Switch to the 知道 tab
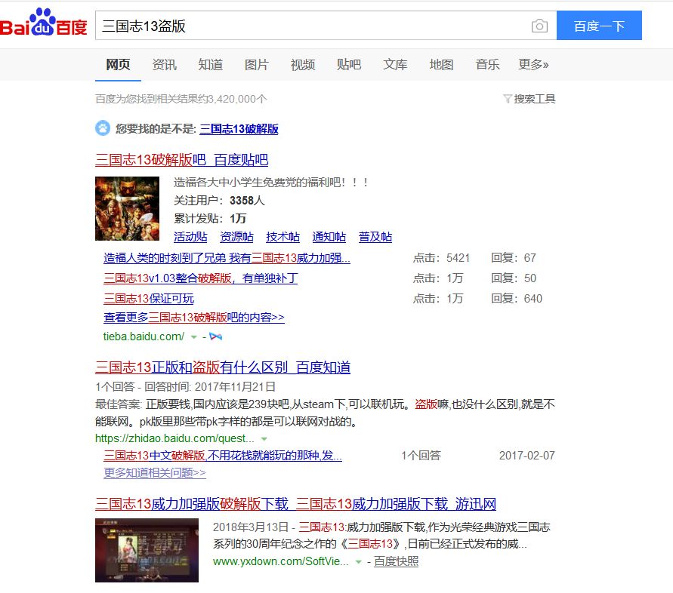This screenshot has height=593, width=673. (x=210, y=64)
